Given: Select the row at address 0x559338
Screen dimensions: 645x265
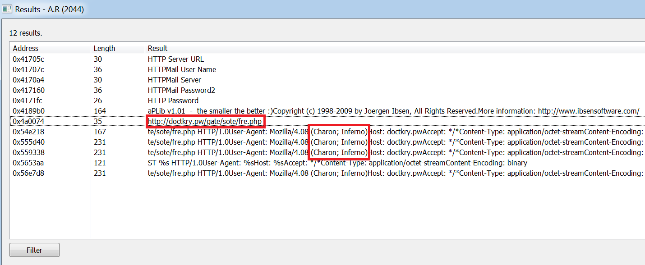Looking at the screenshot, I should pos(327,152).
